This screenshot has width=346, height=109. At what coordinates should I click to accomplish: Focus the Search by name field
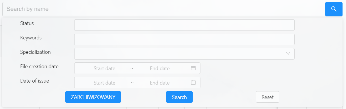[x=164, y=9]
